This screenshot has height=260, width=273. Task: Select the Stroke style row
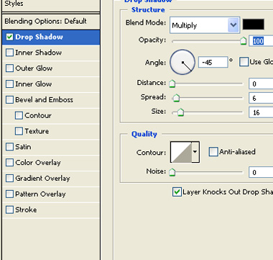pyautogui.click(x=51, y=210)
